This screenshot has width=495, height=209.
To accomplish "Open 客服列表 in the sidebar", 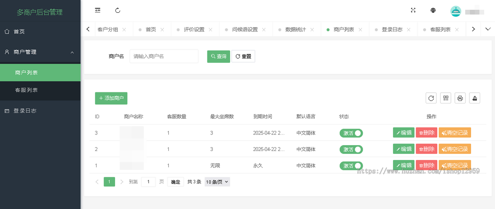I will point(26,90).
